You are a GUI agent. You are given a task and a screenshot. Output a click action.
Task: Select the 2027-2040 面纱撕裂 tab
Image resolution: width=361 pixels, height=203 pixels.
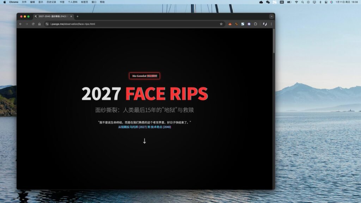pos(53,17)
